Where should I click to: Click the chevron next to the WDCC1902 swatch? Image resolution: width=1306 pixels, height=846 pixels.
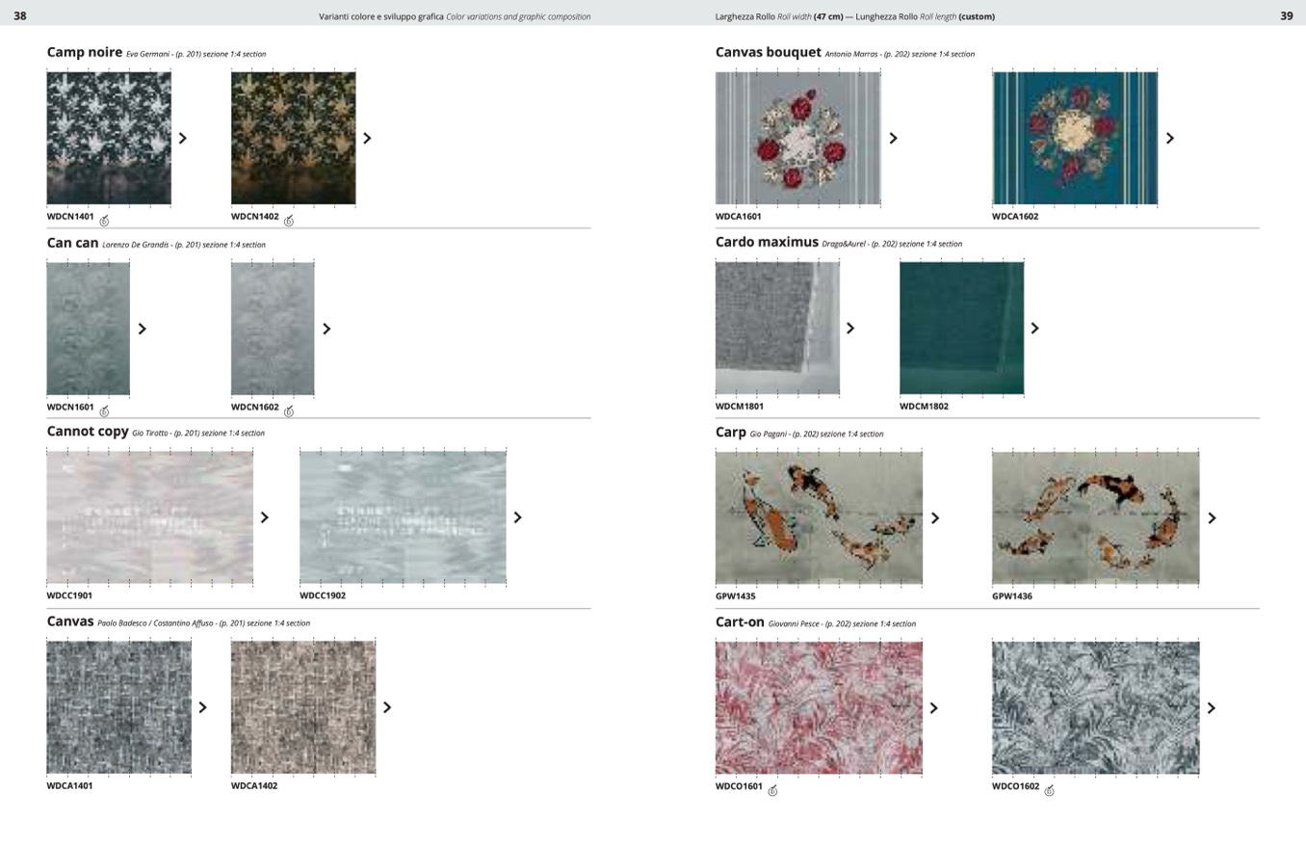click(x=517, y=518)
